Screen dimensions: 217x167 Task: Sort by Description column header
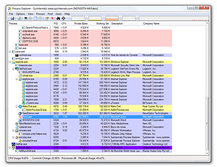pyautogui.click(x=126, y=24)
